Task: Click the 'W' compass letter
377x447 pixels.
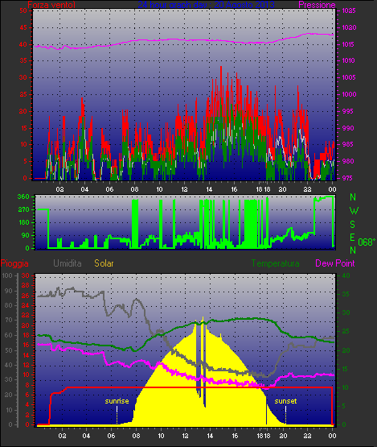Action: pos(354,211)
